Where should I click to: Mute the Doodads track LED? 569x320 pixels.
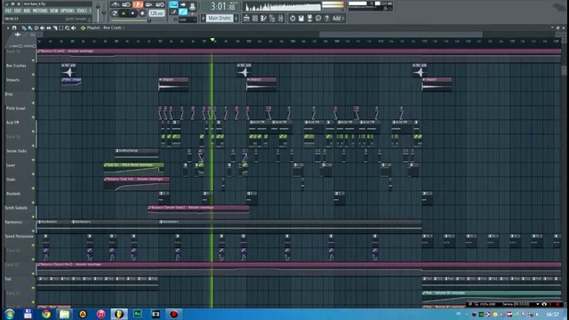pyautogui.click(x=33, y=203)
